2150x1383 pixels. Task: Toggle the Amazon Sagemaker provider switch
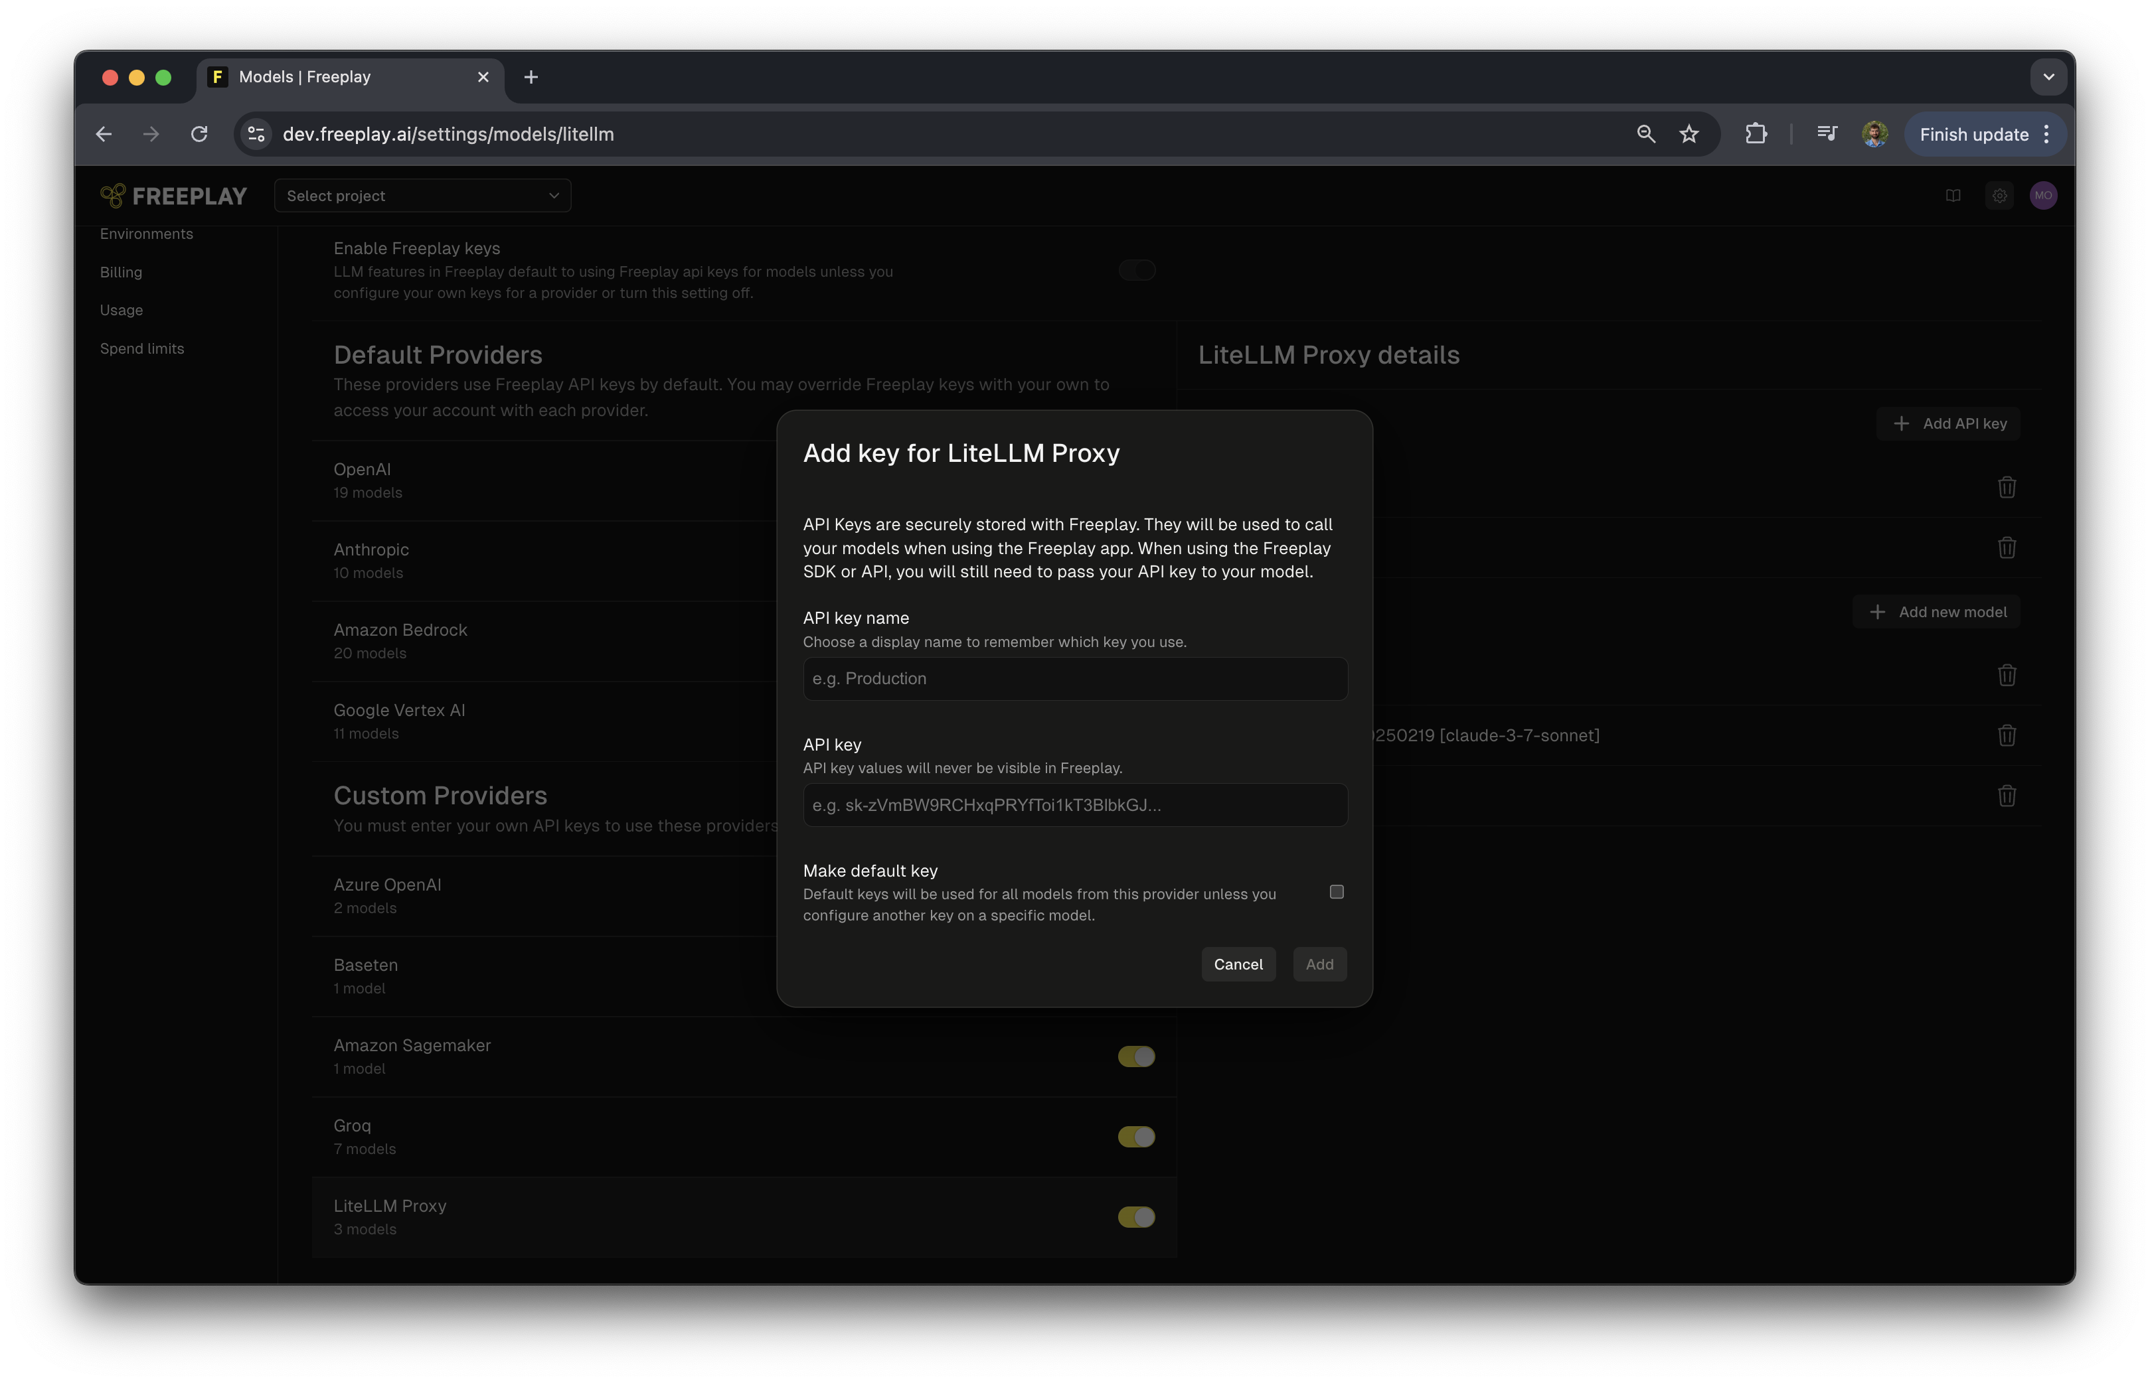coord(1135,1056)
